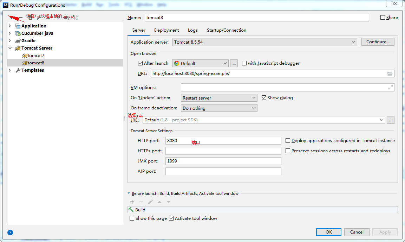The width and height of the screenshot is (405, 242).
Task: Click the IntelliJ logo in title bar
Action: pos(5,5)
